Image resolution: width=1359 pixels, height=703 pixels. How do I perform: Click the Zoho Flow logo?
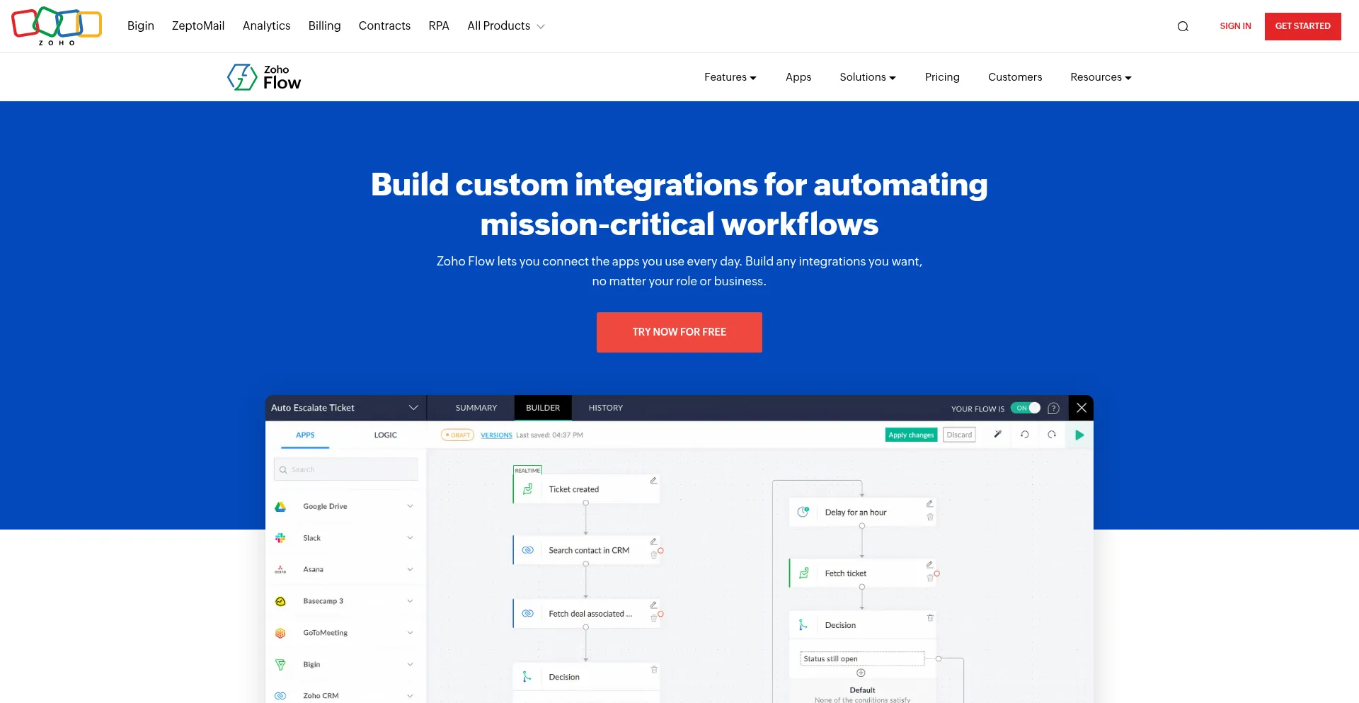coord(264,77)
